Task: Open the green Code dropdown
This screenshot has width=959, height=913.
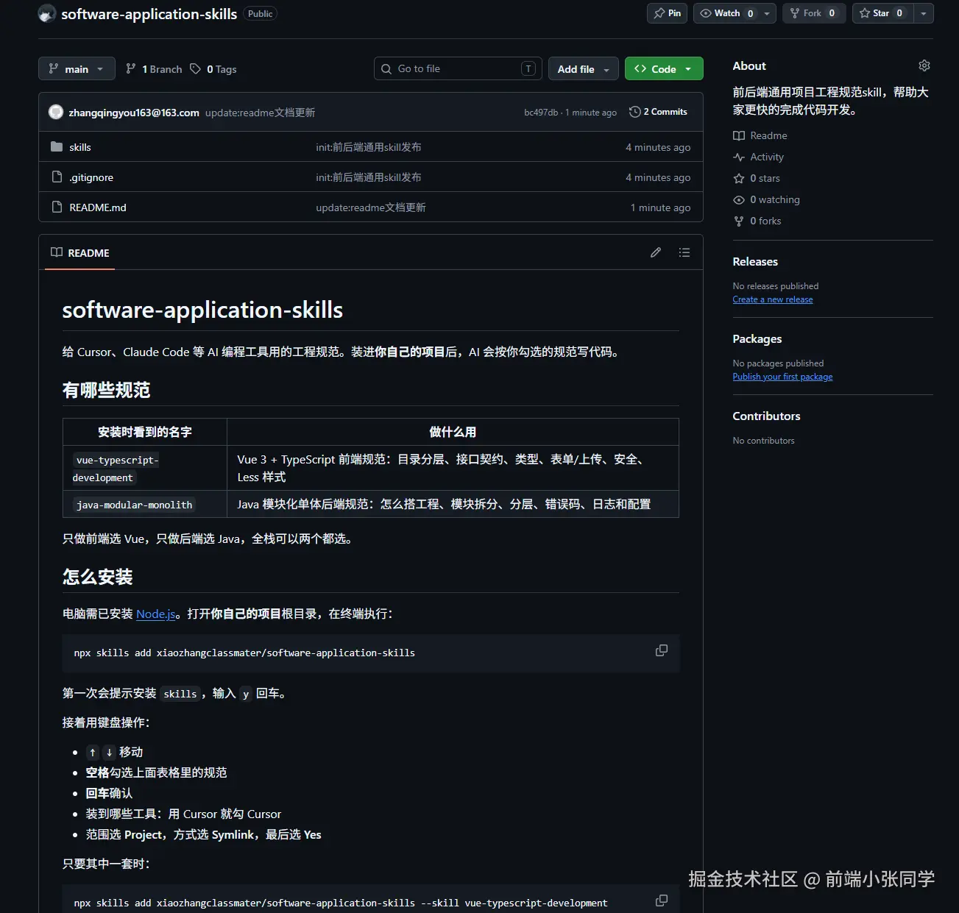Action: click(x=664, y=68)
